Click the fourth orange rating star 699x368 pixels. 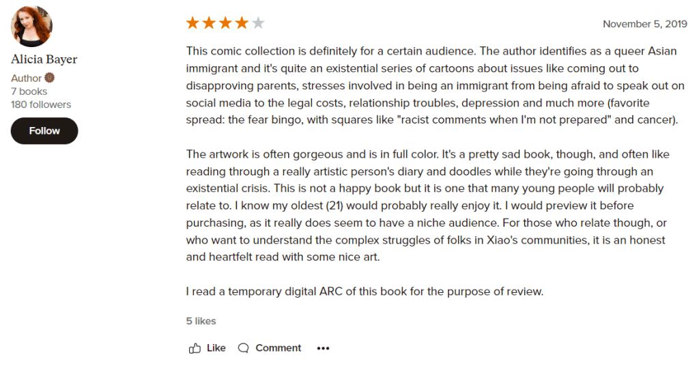[242, 23]
